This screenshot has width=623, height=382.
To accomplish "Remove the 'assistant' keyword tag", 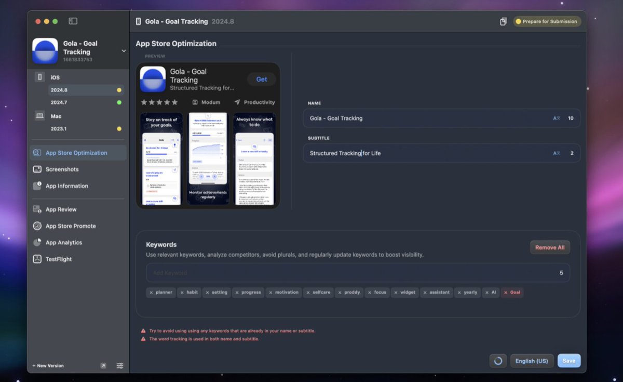I will [425, 293].
